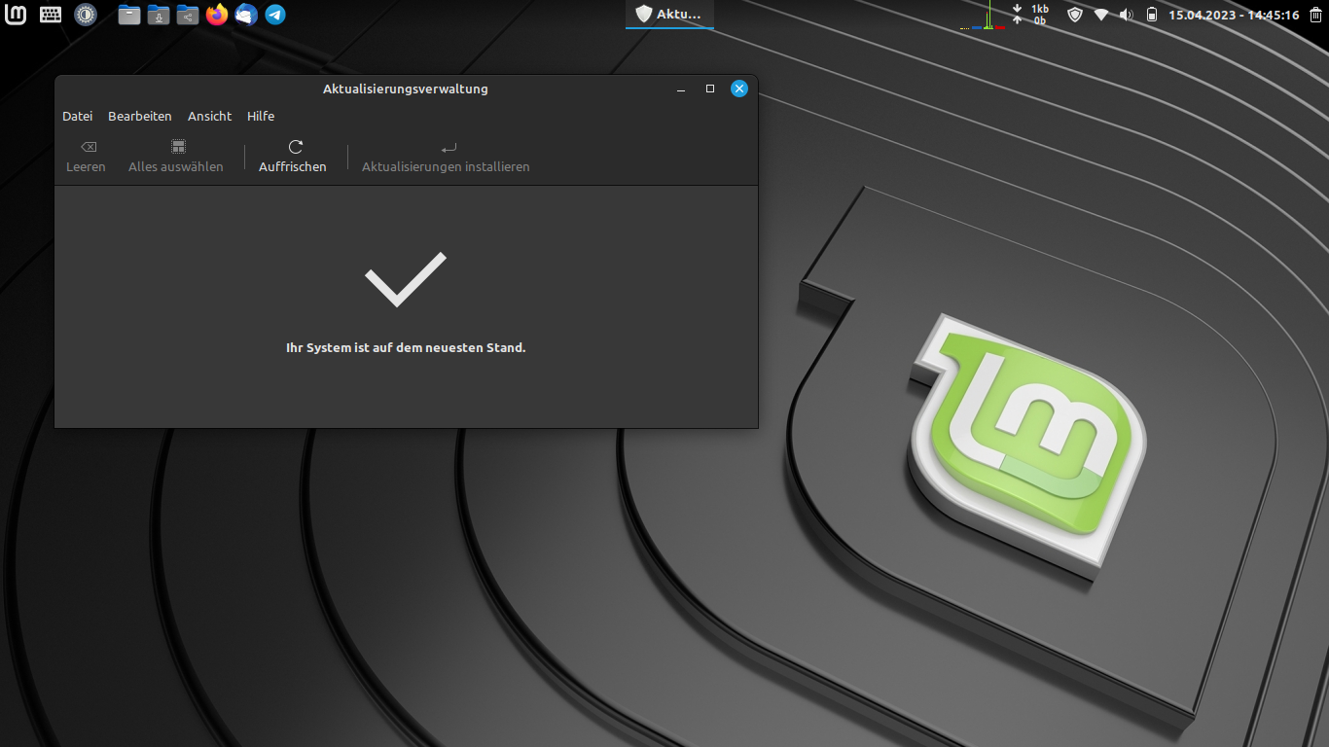Open the Linux Mint start menu
1329x747 pixels.
tap(16, 15)
